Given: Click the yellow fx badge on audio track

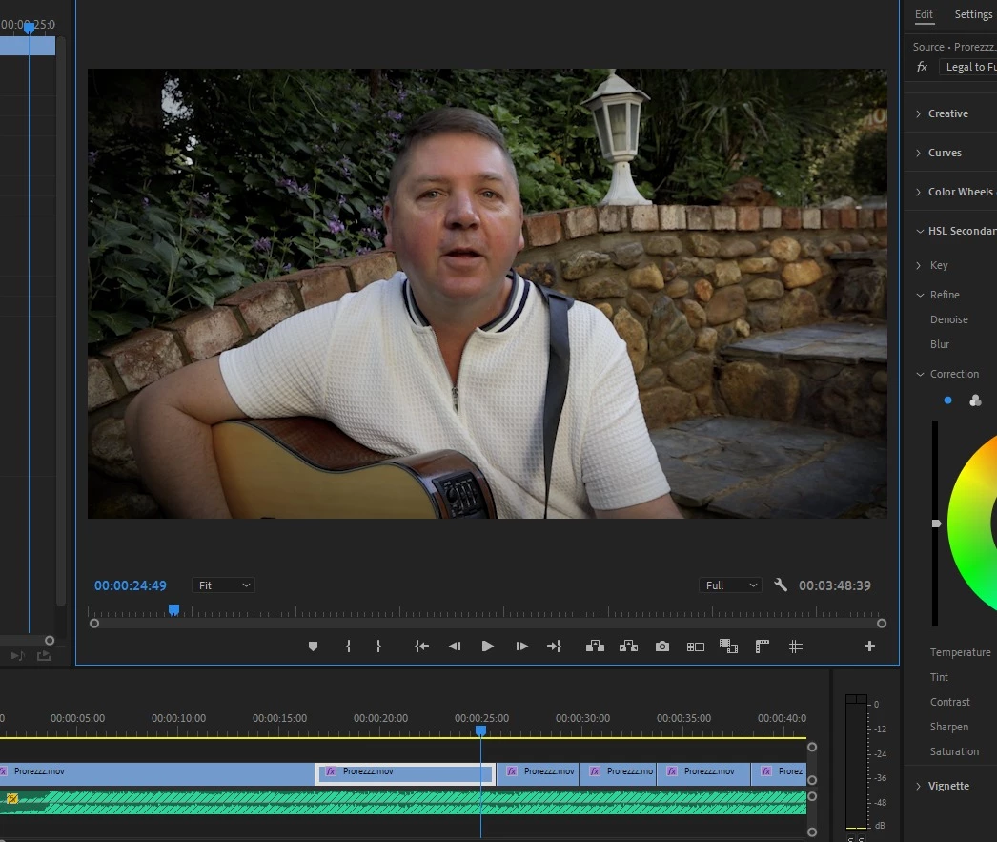Looking at the screenshot, I should [12, 799].
